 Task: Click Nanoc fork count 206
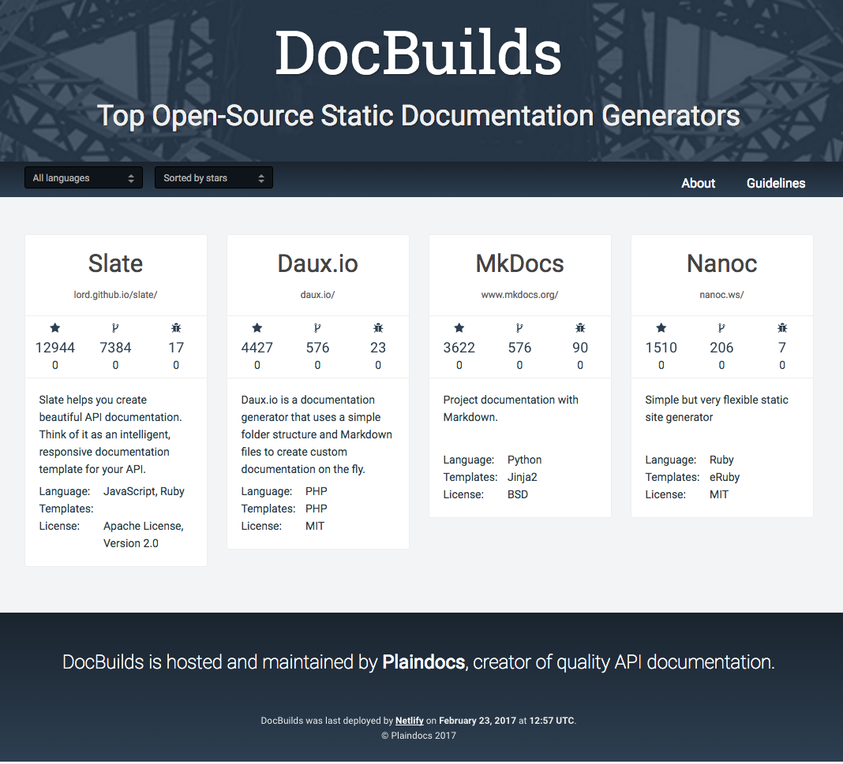(721, 348)
